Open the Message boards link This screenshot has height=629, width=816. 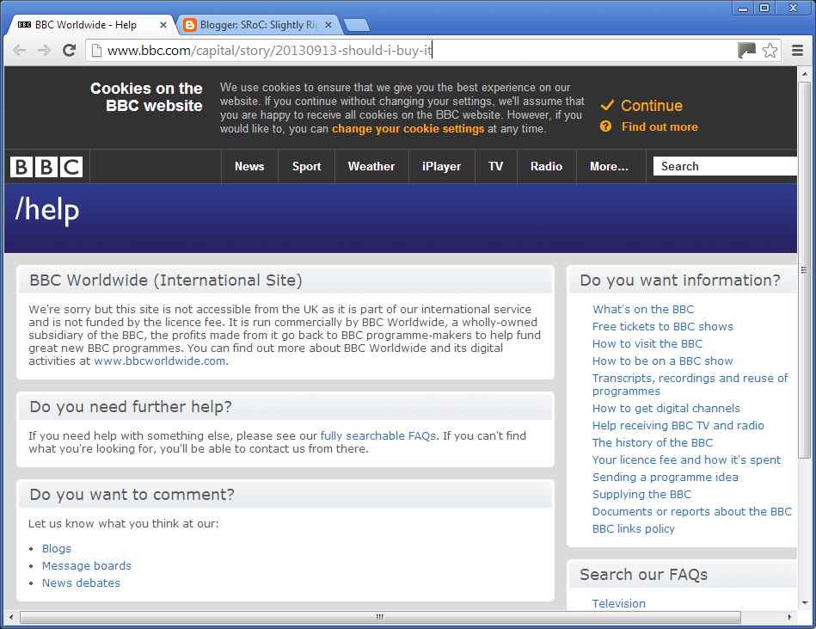click(87, 566)
